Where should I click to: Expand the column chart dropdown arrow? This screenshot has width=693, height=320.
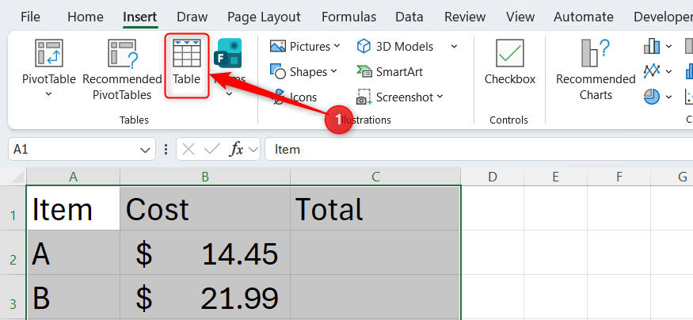pos(668,46)
